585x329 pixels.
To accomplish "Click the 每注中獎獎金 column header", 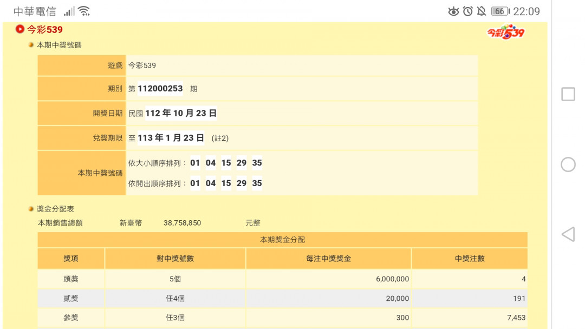I will point(329,259).
